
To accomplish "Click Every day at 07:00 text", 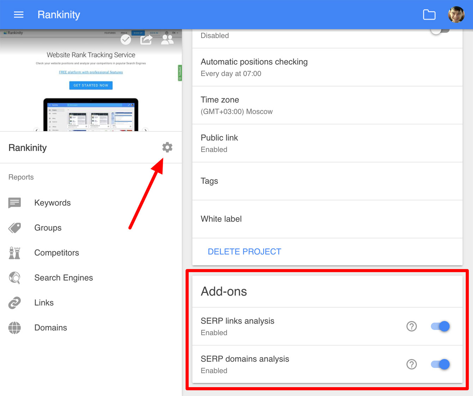I will [231, 73].
